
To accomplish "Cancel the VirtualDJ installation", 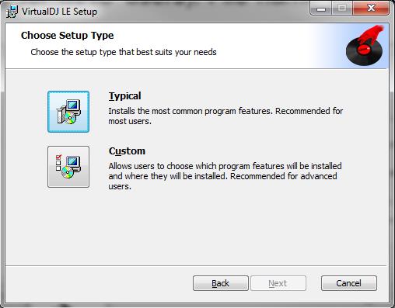I will (x=349, y=283).
